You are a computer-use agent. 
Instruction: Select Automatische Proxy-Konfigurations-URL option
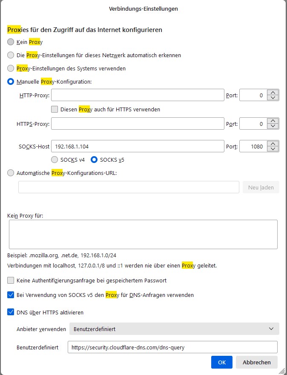11,173
